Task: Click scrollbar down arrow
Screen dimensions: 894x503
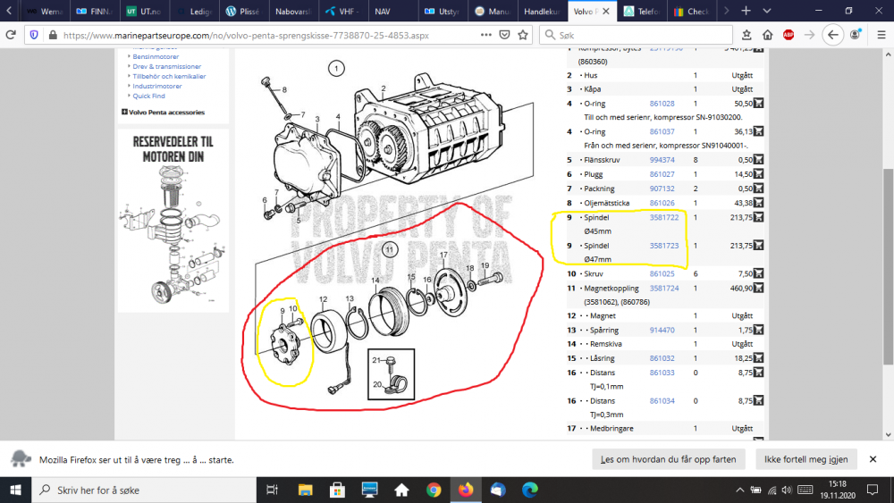Action: click(x=888, y=434)
